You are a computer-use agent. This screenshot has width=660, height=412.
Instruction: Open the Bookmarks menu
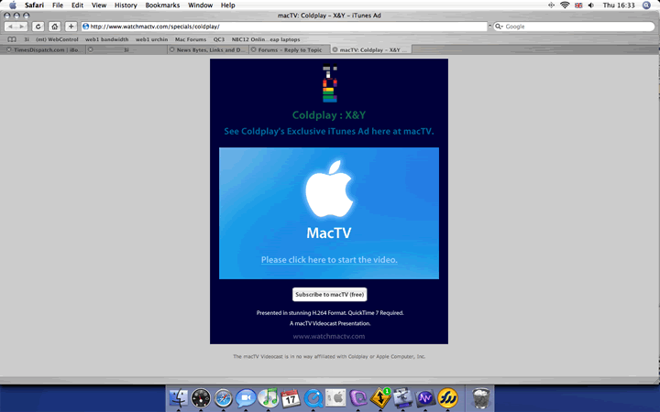point(162,5)
